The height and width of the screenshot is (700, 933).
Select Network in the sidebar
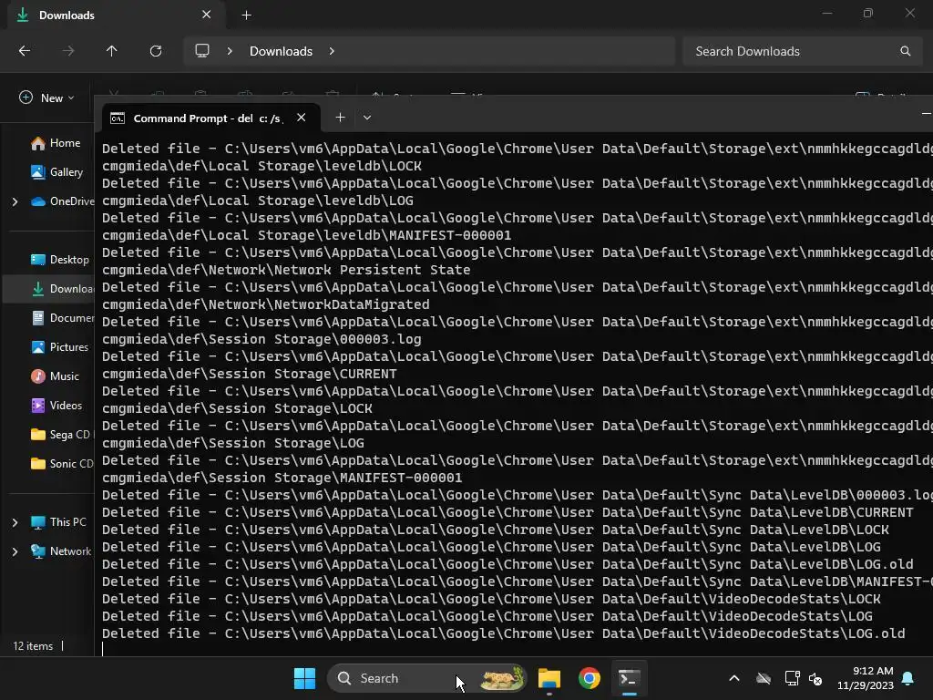61,551
